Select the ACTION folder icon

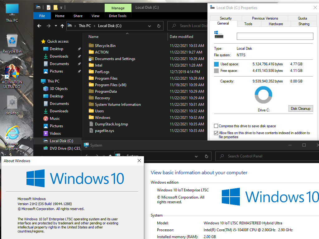tap(91, 52)
